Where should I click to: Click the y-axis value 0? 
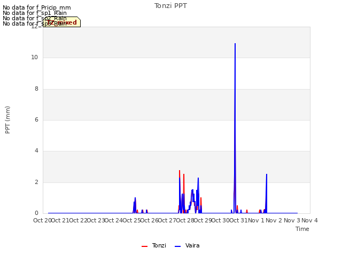[36, 213]
